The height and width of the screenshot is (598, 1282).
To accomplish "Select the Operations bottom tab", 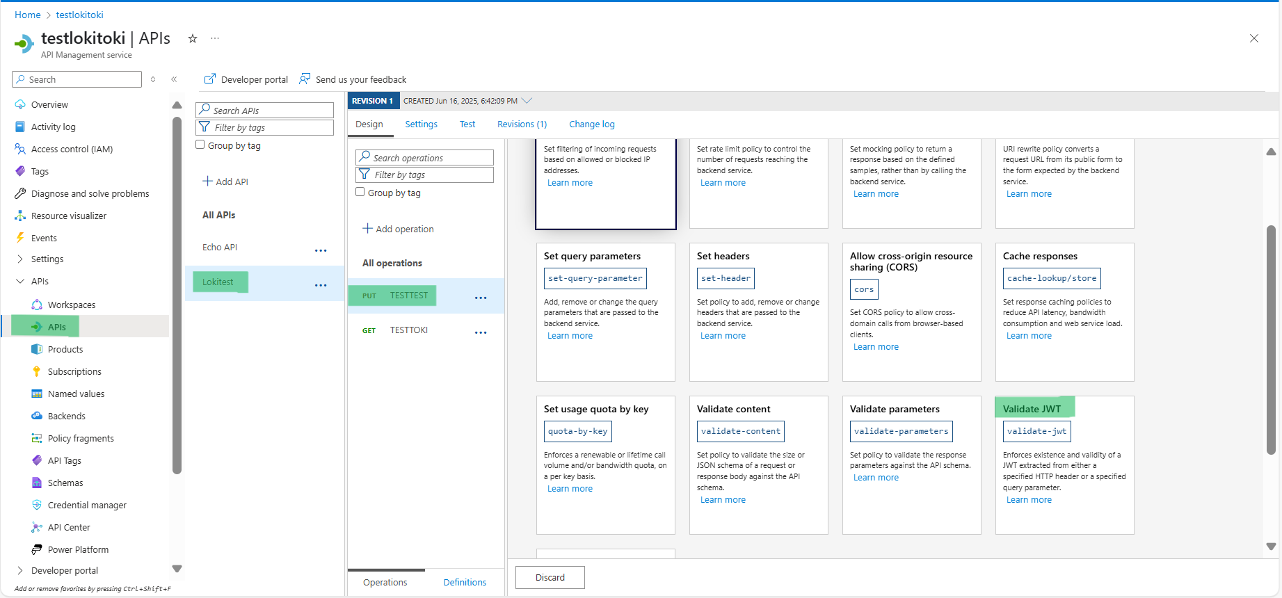I will pyautogui.click(x=385, y=583).
